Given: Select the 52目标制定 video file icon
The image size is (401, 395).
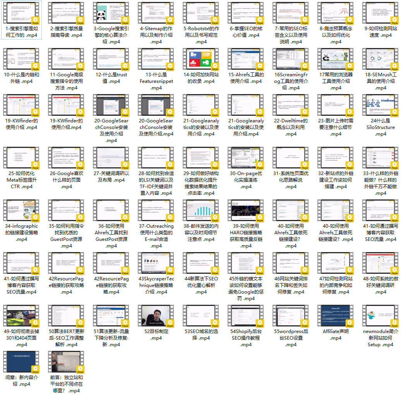Looking at the screenshot, I should [156, 316].
